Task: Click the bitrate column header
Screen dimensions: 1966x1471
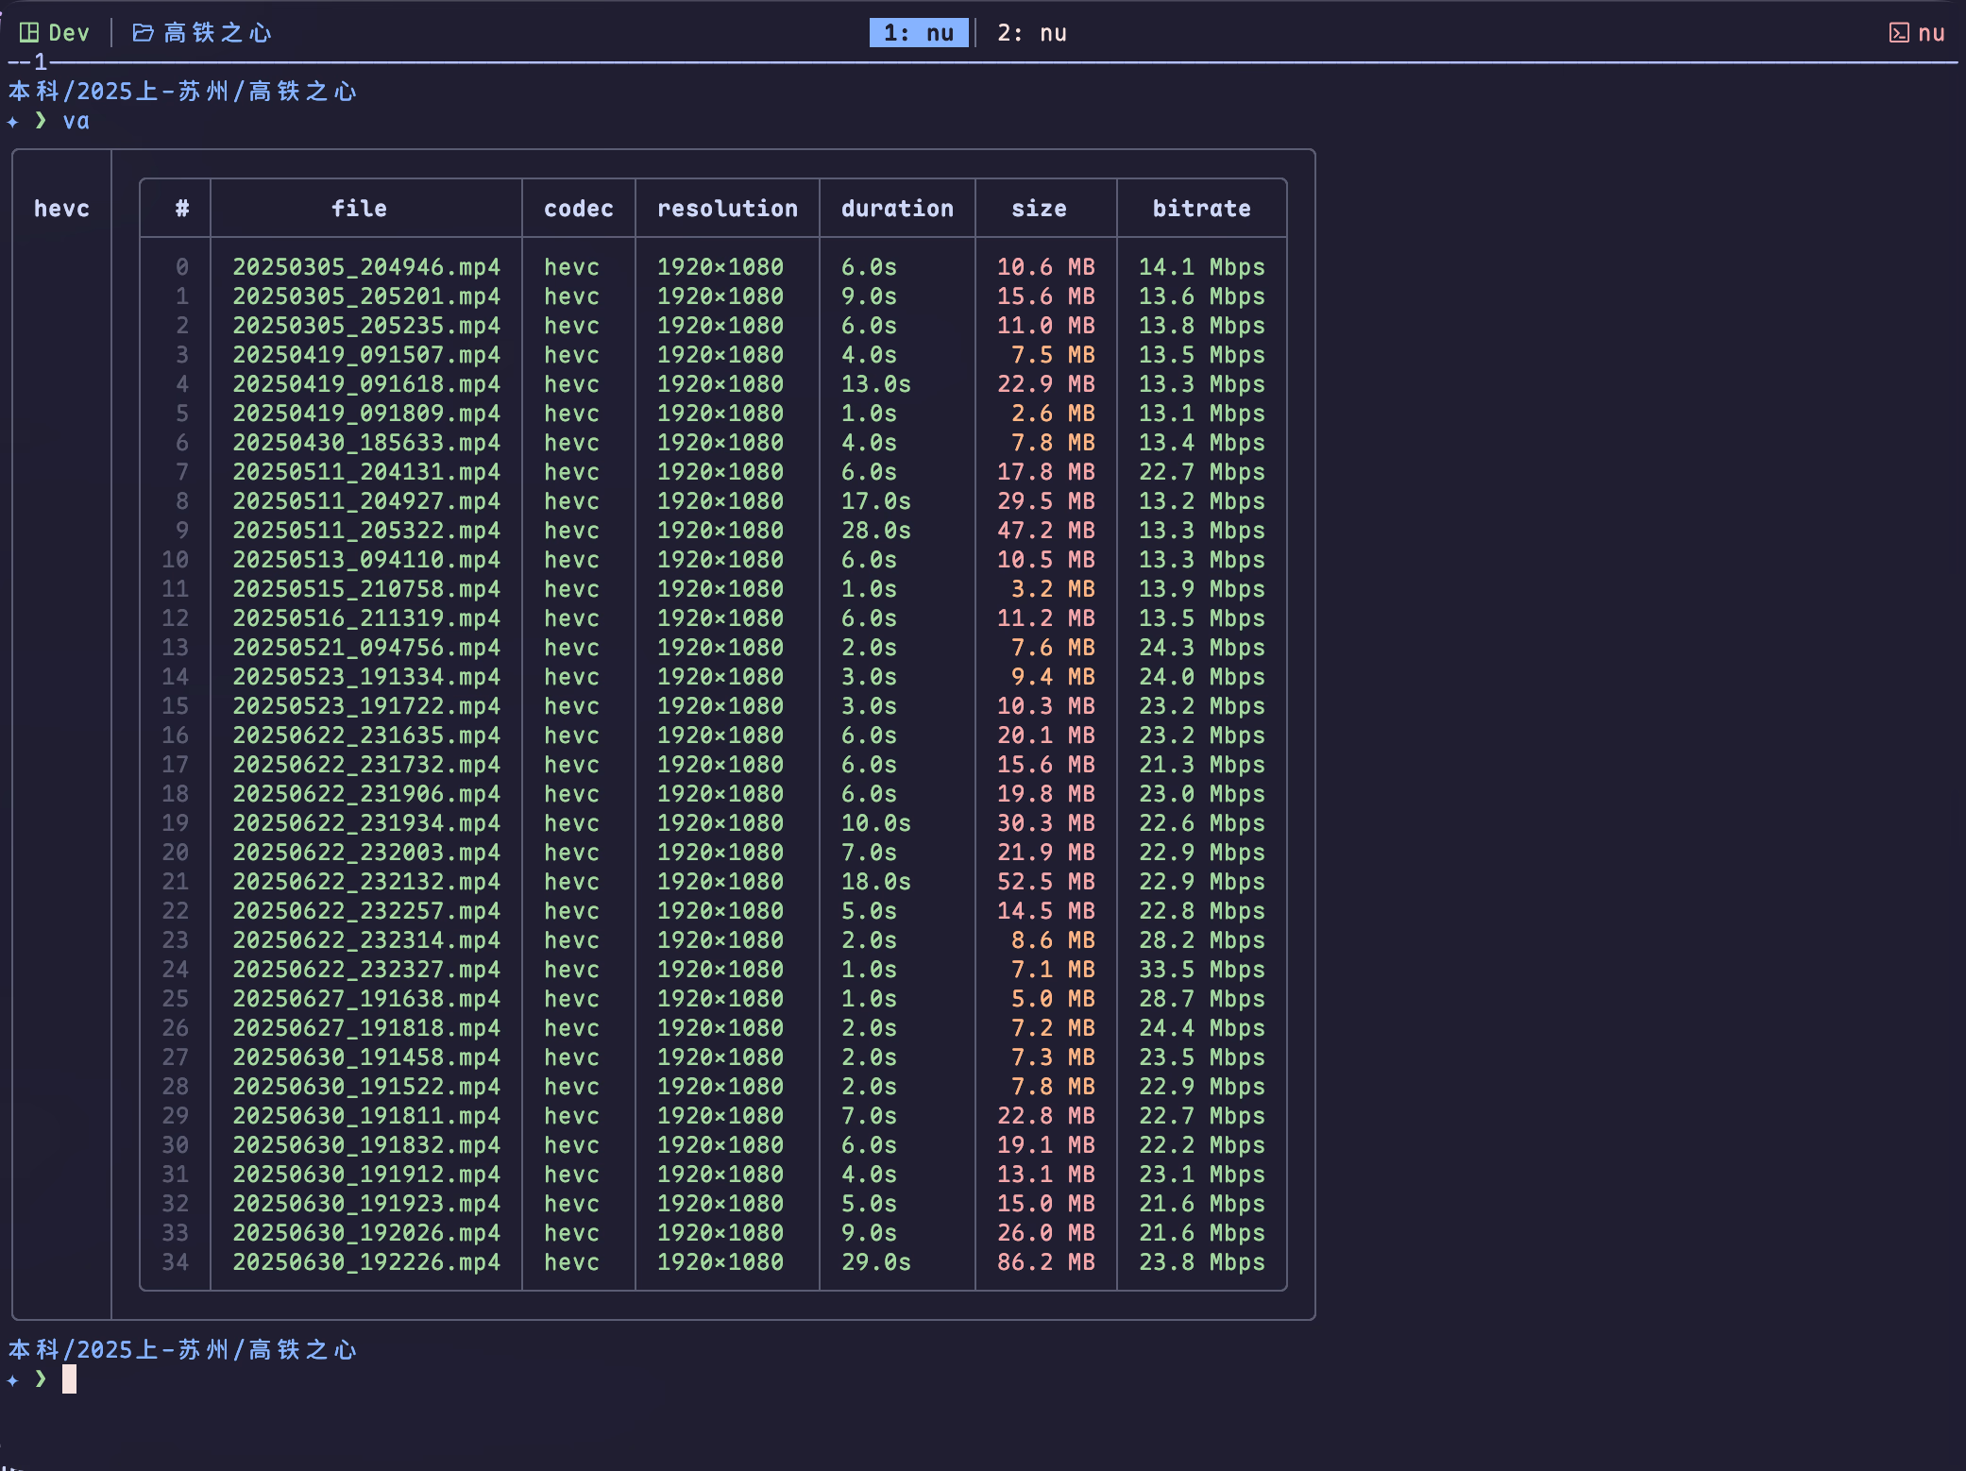Action: (x=1201, y=209)
